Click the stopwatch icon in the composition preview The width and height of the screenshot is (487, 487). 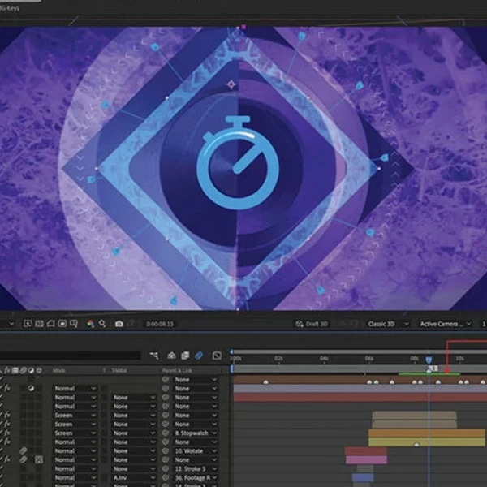click(239, 158)
